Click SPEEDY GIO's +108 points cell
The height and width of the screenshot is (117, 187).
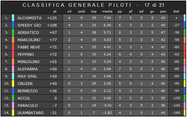[52, 25]
